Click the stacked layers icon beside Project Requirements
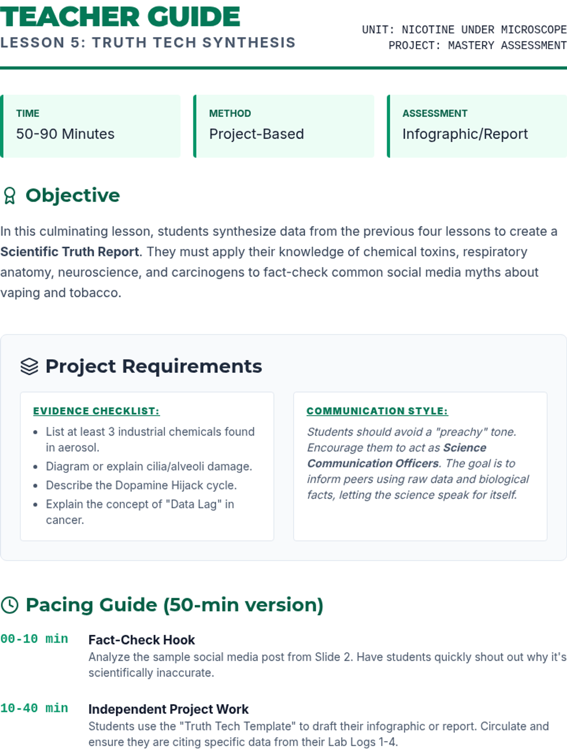Image resolution: width=567 pixels, height=756 pixels. point(29,366)
